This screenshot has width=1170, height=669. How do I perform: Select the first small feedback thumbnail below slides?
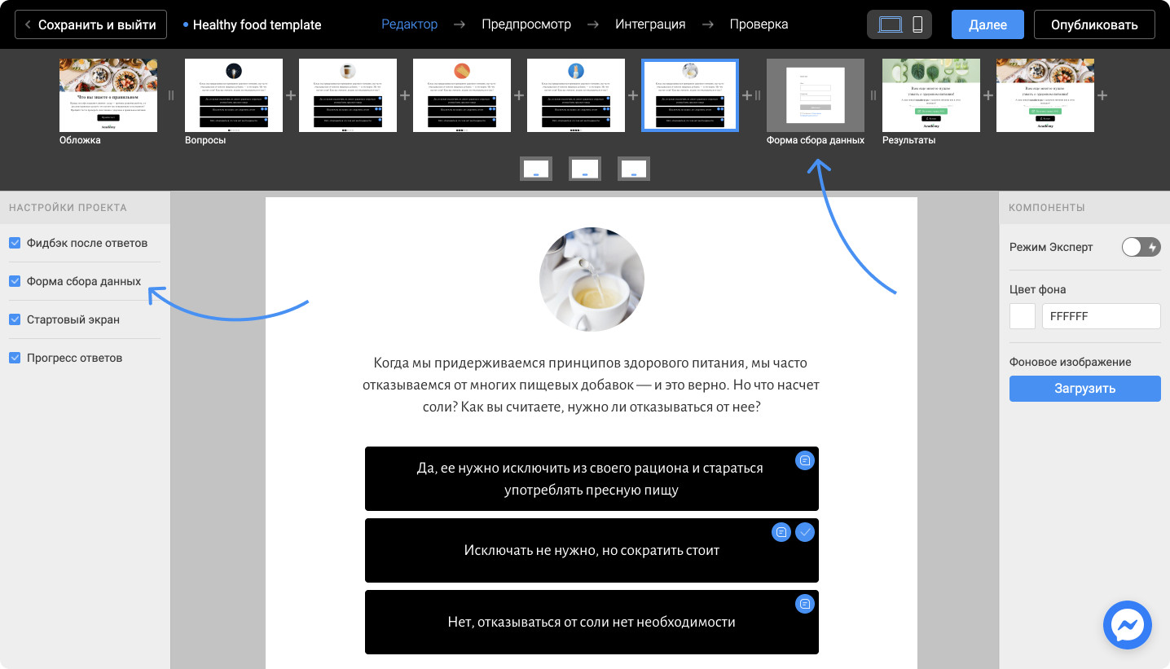pyautogui.click(x=536, y=169)
